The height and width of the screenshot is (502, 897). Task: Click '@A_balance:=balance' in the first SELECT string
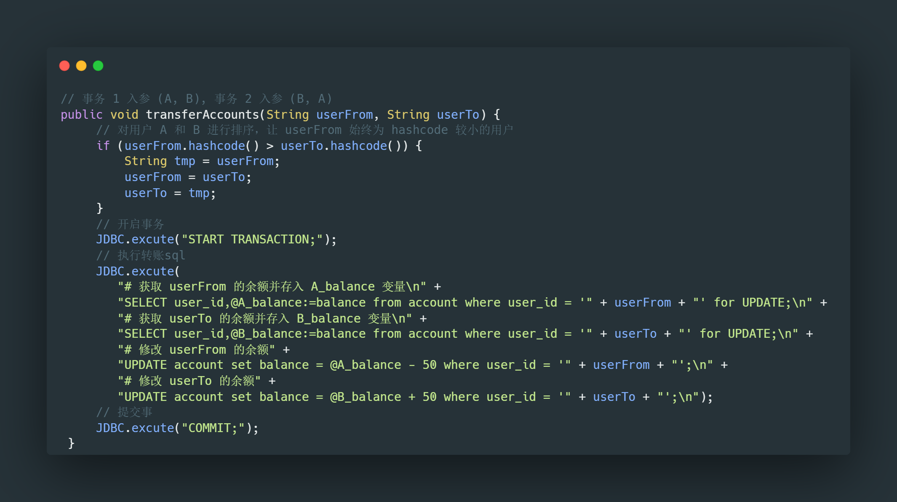(x=298, y=303)
